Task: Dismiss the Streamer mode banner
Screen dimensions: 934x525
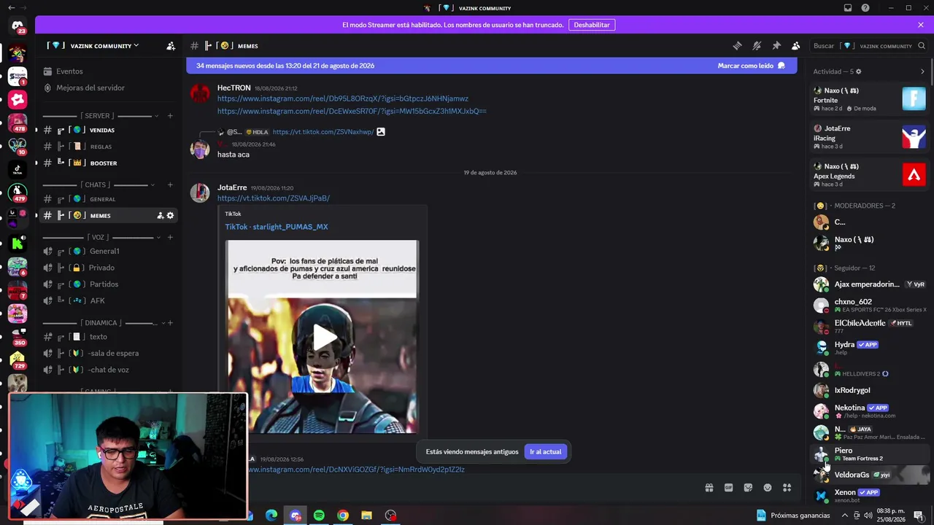Action: click(921, 25)
